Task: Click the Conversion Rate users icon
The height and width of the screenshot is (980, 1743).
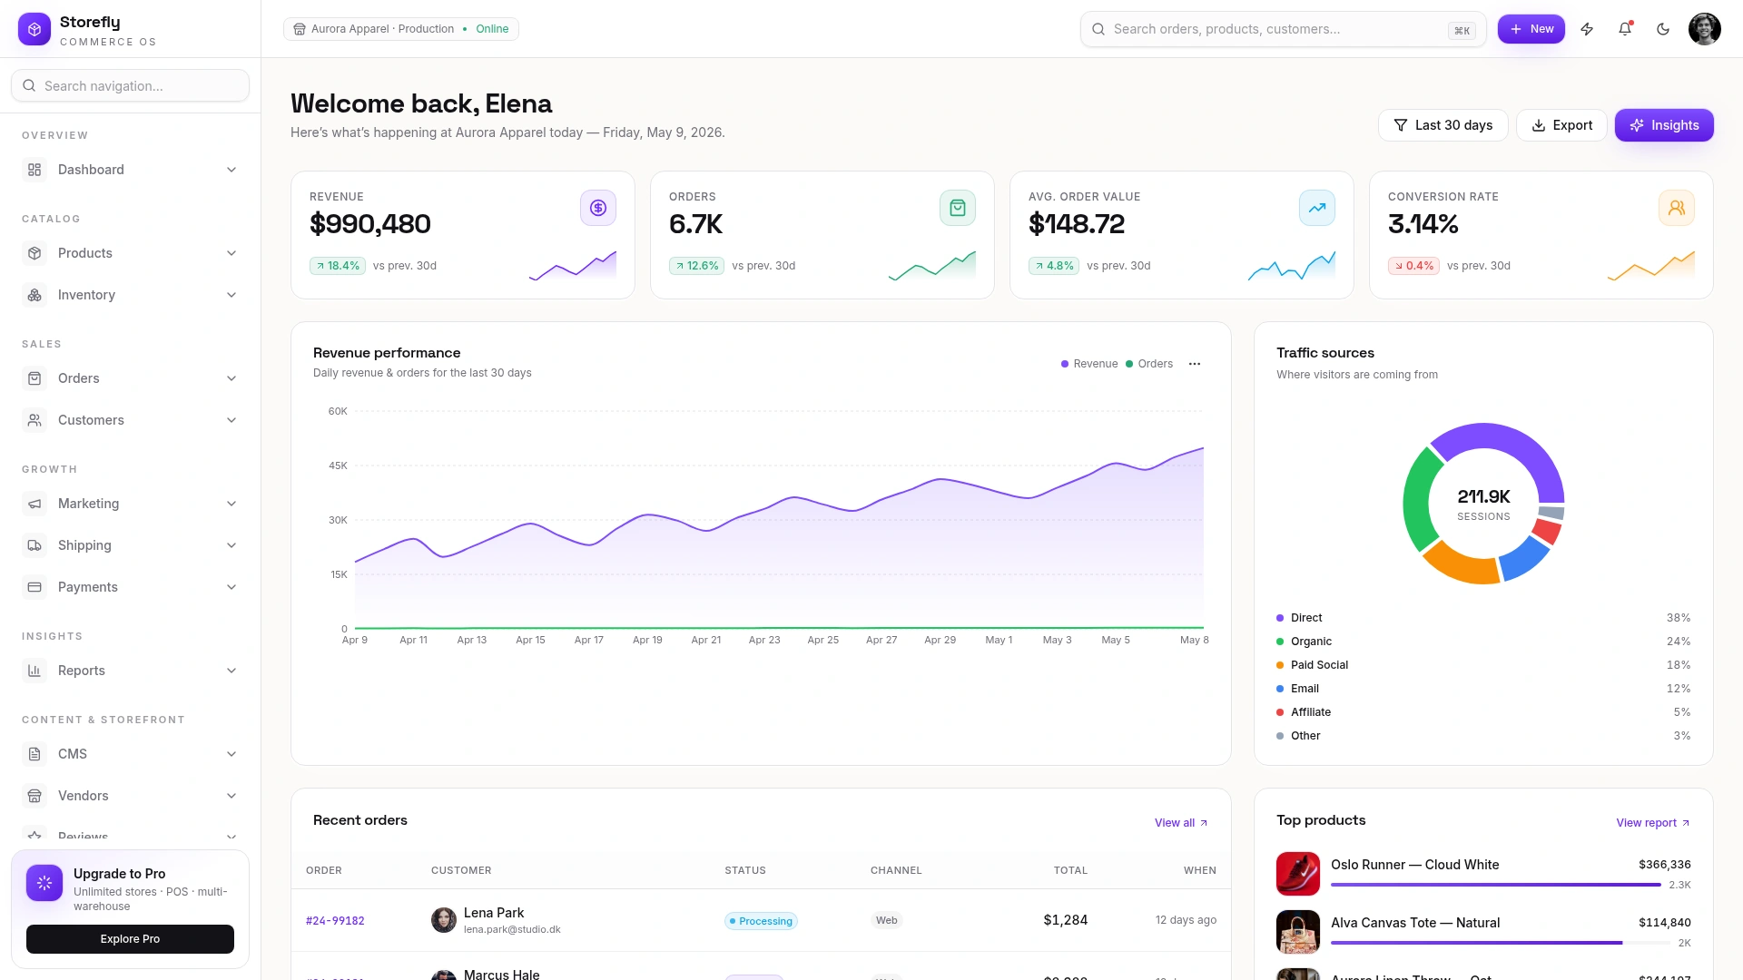Action: point(1677,208)
